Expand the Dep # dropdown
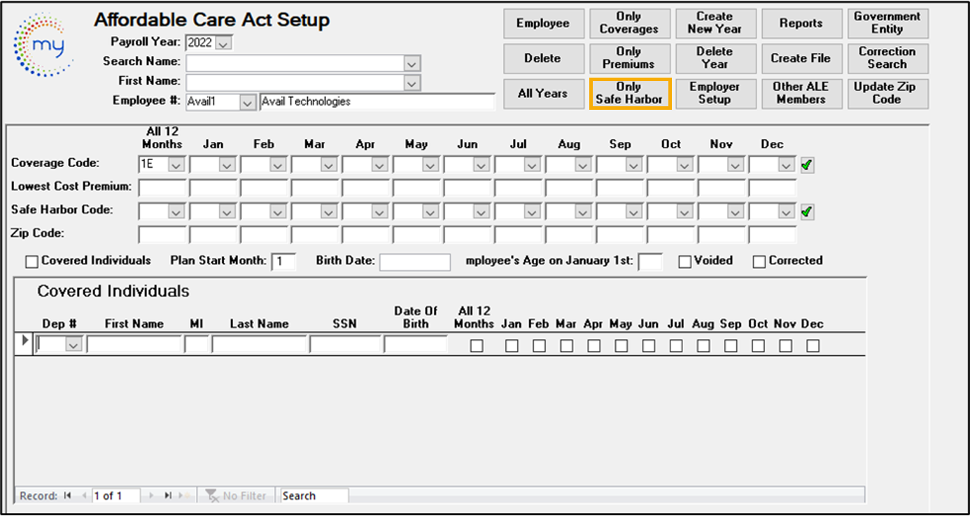 click(74, 345)
